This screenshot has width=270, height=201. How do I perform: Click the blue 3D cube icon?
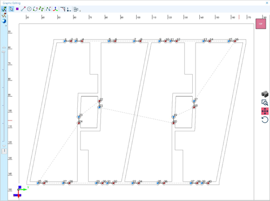(4, 21)
